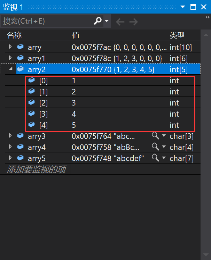Viewport: 211px width, 260px height.
Task: Open visualizer dropdown arrow for arry4
Action: tap(164, 147)
